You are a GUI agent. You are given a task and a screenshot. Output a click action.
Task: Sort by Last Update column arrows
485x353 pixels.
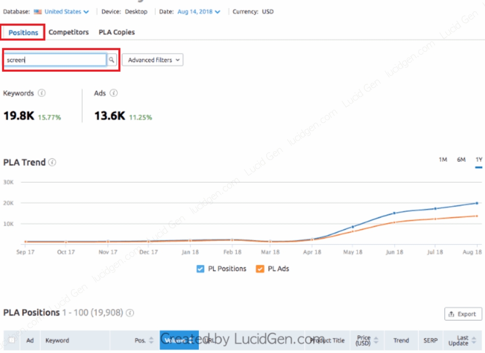coord(475,340)
